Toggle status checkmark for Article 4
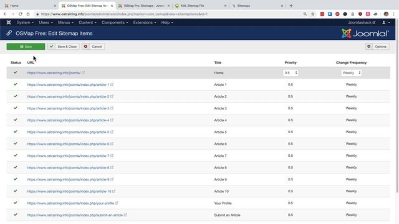Image resolution: width=399 pixels, height=224 pixels. (16, 120)
